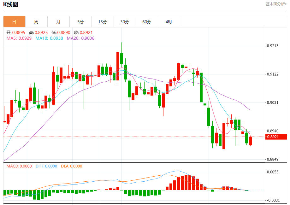Click the 0.9031 price axis label
This screenshot has width=290, height=205.
tap(273, 102)
